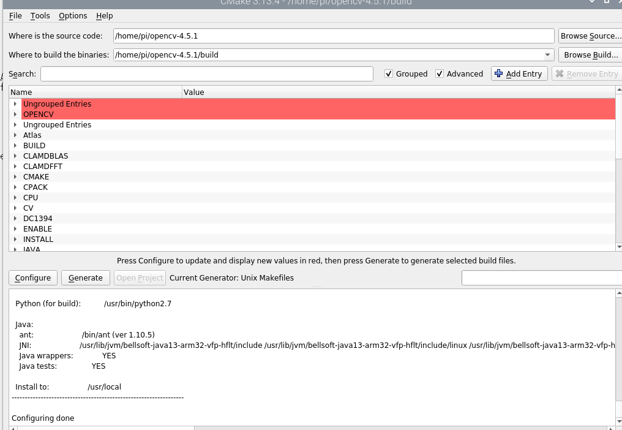The image size is (622, 430).
Task: Expand the CPU group arrow
Action: 15,197
